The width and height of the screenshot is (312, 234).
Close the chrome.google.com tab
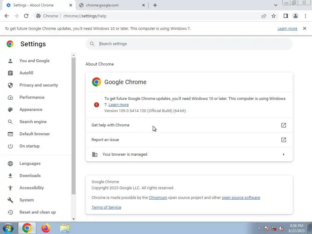point(144,5)
